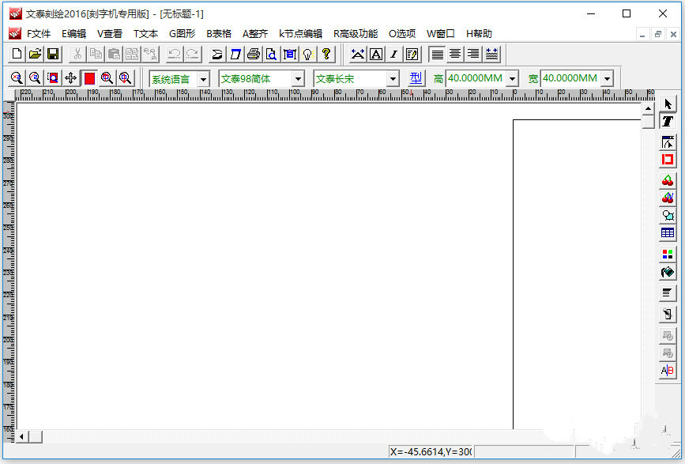Open the R高级功能 menu
This screenshot has height=464, width=685.
click(356, 34)
